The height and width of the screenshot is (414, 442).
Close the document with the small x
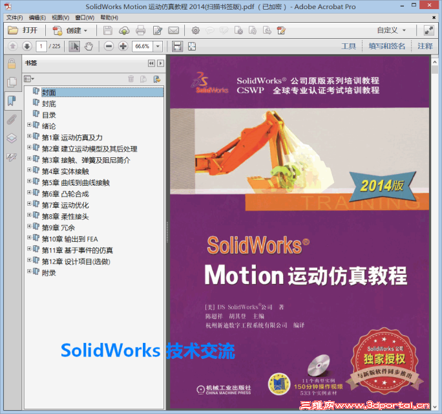[434, 17]
